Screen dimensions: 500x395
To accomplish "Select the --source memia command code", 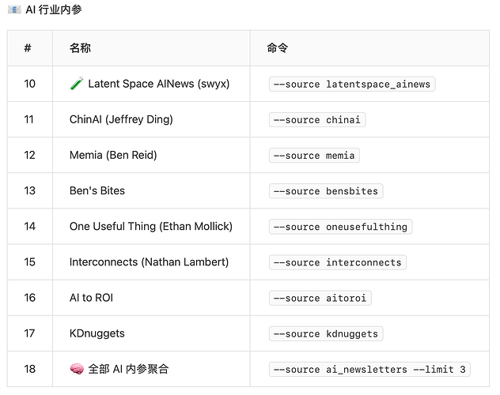I will click(314, 156).
